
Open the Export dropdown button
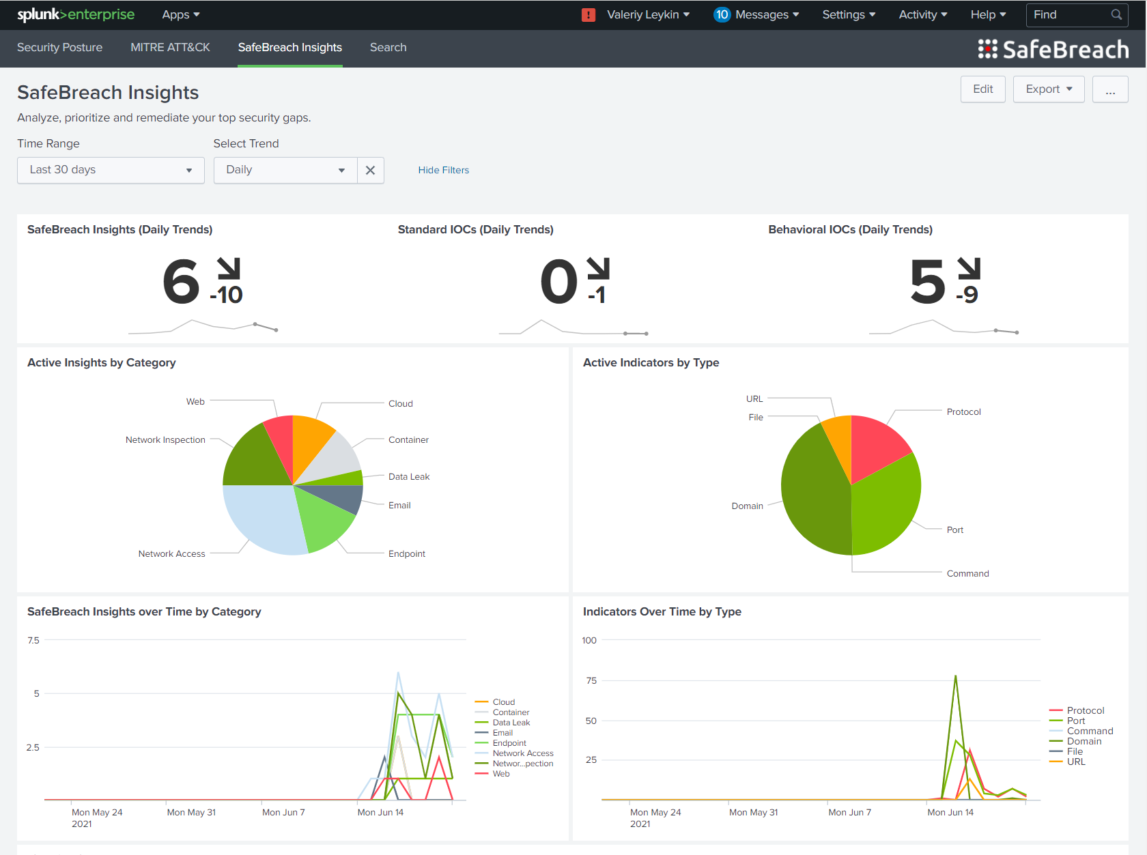1049,89
